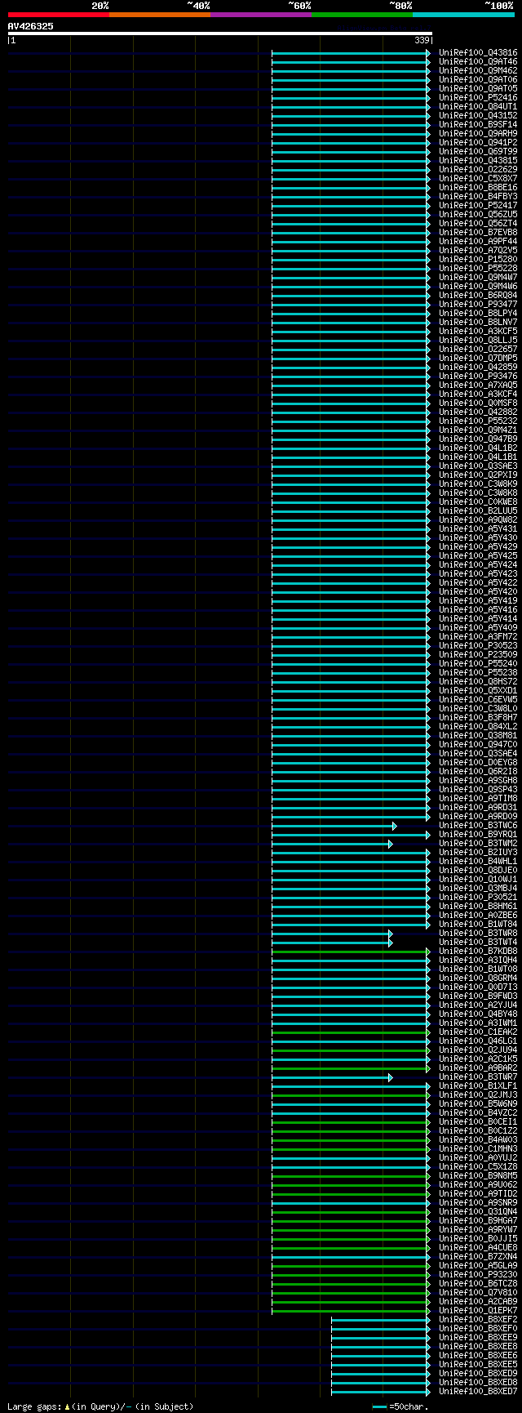Screen dimensions: 522x1413
Task: Open hit UniRef100_P52416
Action: coord(478,97)
